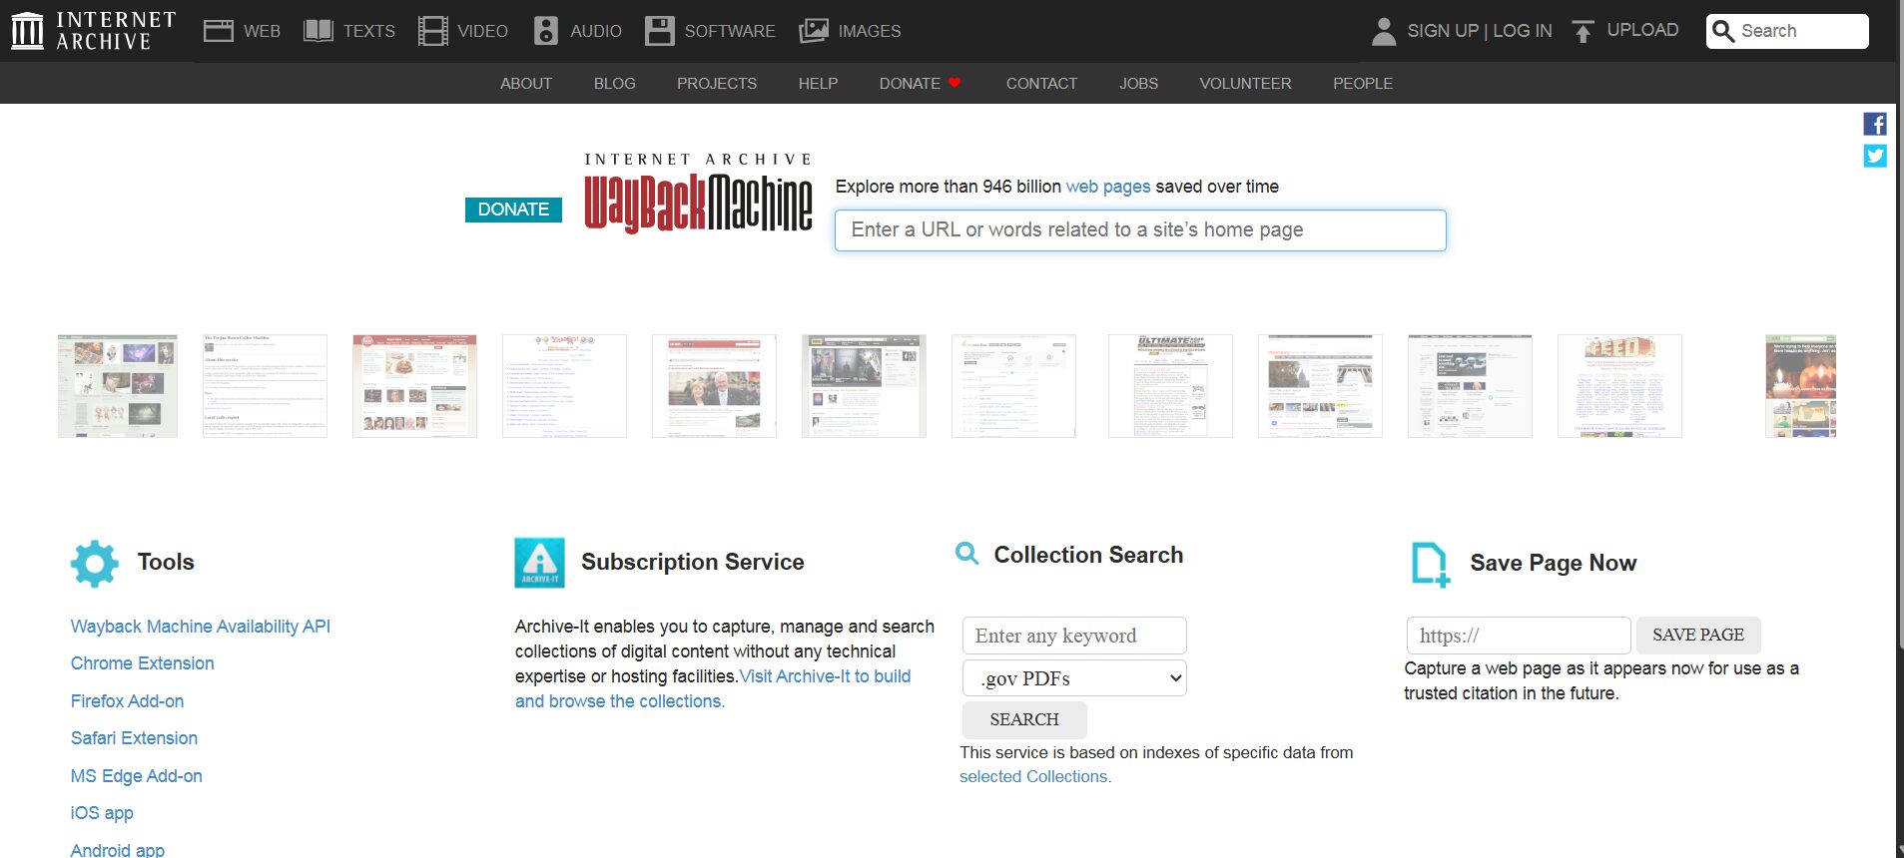The height and width of the screenshot is (858, 1904).
Task: Open the Internet Archive logo home link
Action: (93, 31)
